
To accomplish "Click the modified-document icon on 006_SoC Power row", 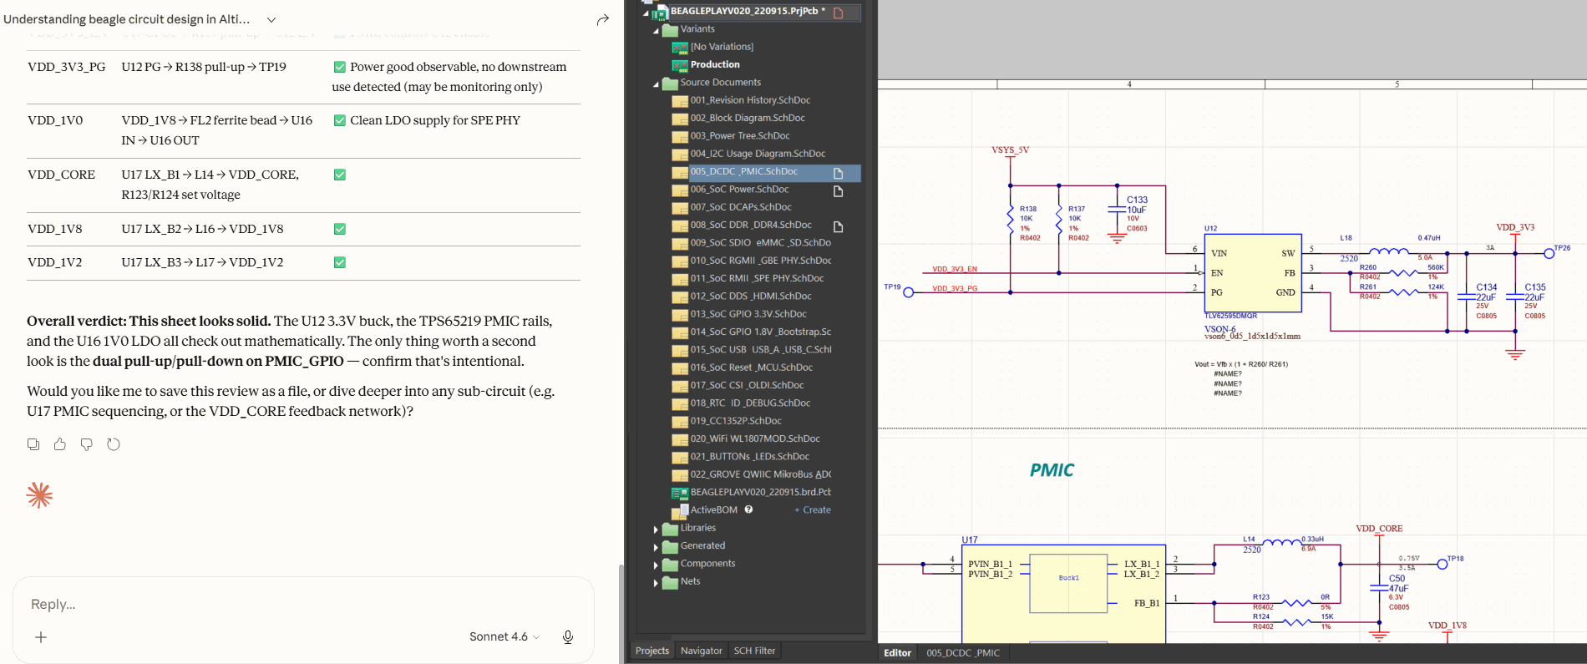I will 838,190.
